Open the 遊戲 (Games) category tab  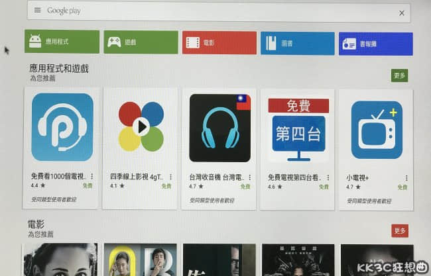tap(141, 42)
